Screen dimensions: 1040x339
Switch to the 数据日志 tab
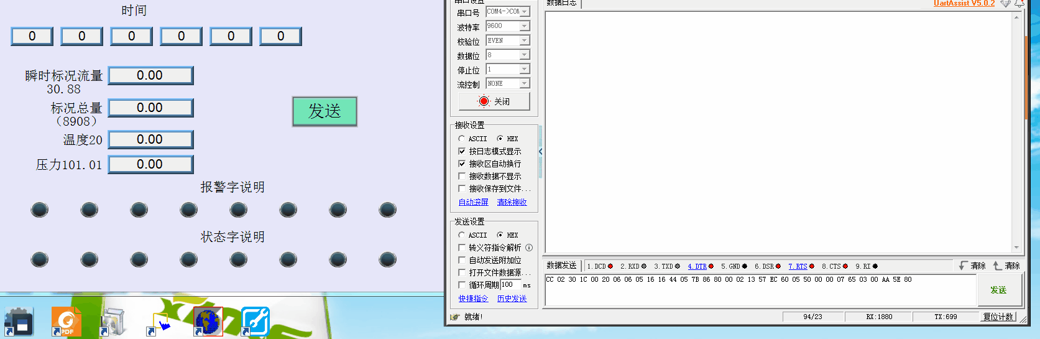point(561,3)
